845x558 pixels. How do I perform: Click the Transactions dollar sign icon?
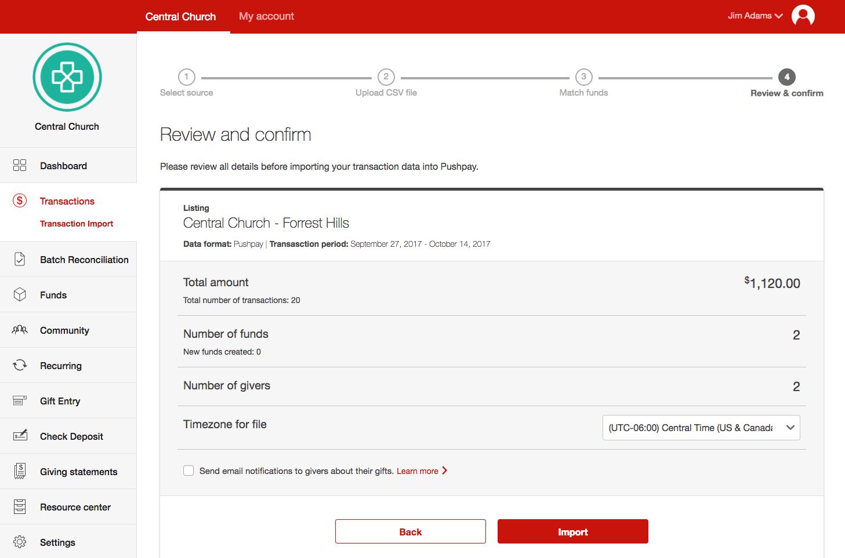pyautogui.click(x=20, y=200)
